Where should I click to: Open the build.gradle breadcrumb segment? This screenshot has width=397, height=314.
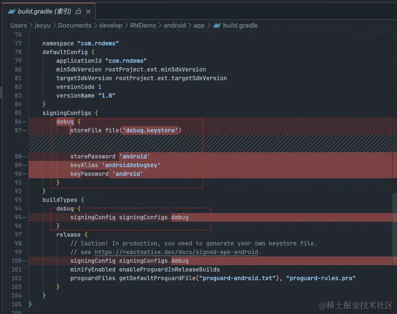(240, 26)
